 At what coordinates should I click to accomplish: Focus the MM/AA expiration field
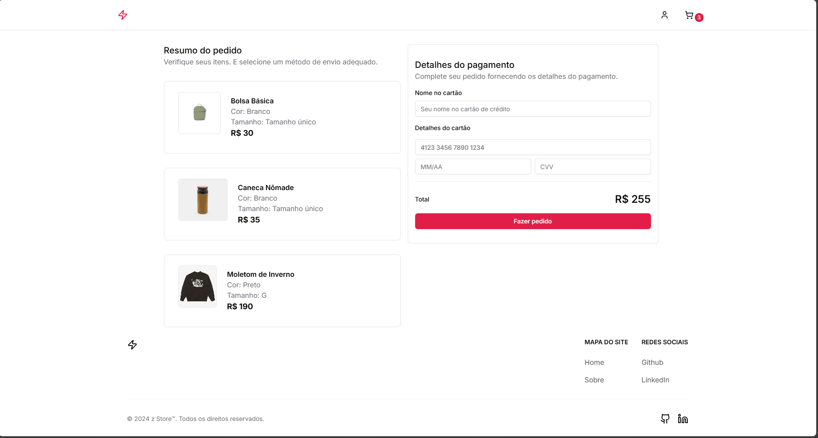pyautogui.click(x=473, y=166)
